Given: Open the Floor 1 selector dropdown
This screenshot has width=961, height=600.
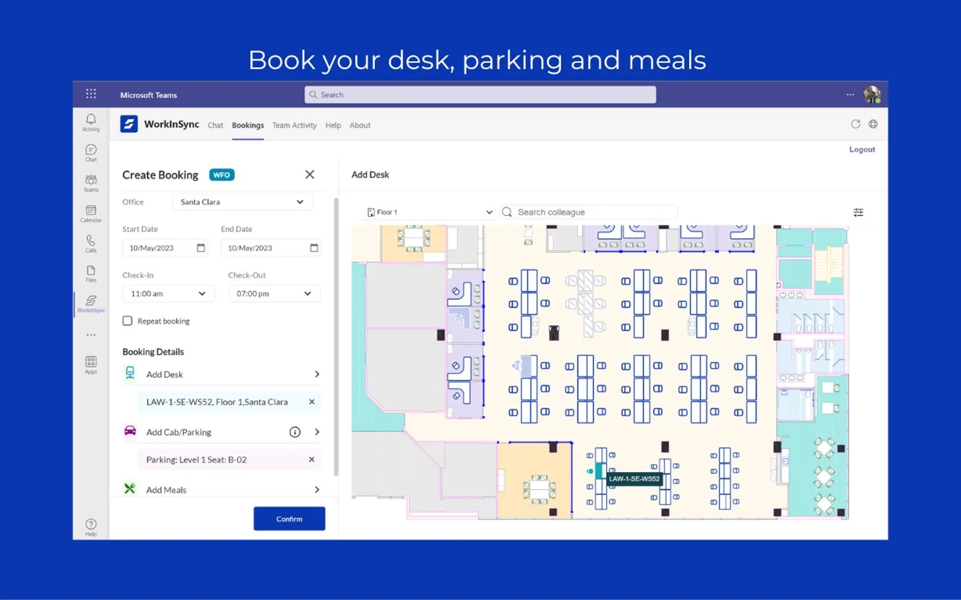Looking at the screenshot, I should coord(429,212).
